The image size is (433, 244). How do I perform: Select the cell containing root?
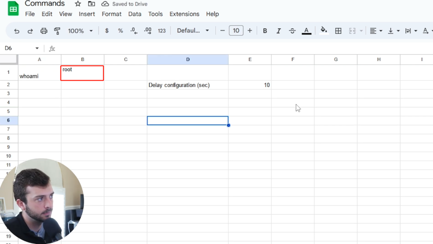coord(82,73)
